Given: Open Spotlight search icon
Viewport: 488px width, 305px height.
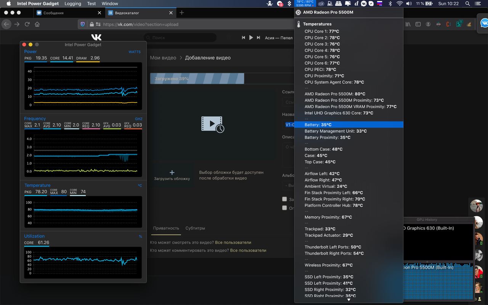Looking at the screenshot, I should click(x=467, y=3).
